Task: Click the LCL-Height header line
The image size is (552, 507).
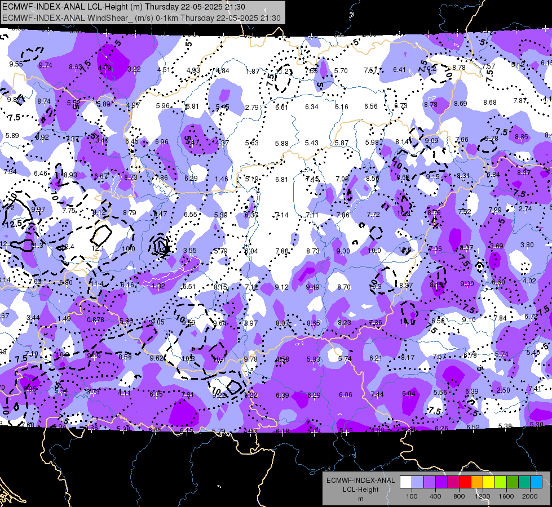Action: (x=123, y=7)
